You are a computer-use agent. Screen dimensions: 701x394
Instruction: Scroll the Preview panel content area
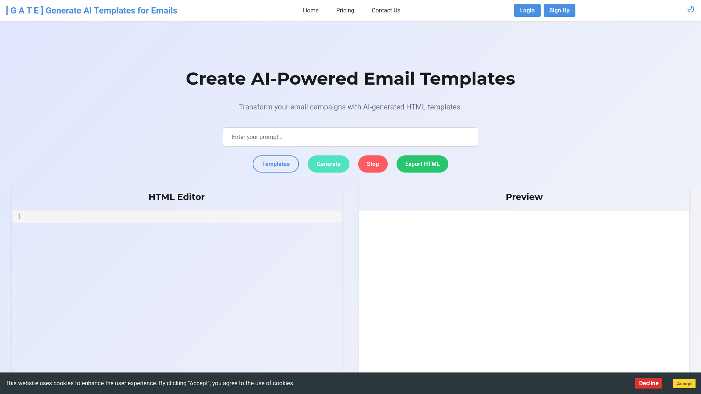click(524, 289)
